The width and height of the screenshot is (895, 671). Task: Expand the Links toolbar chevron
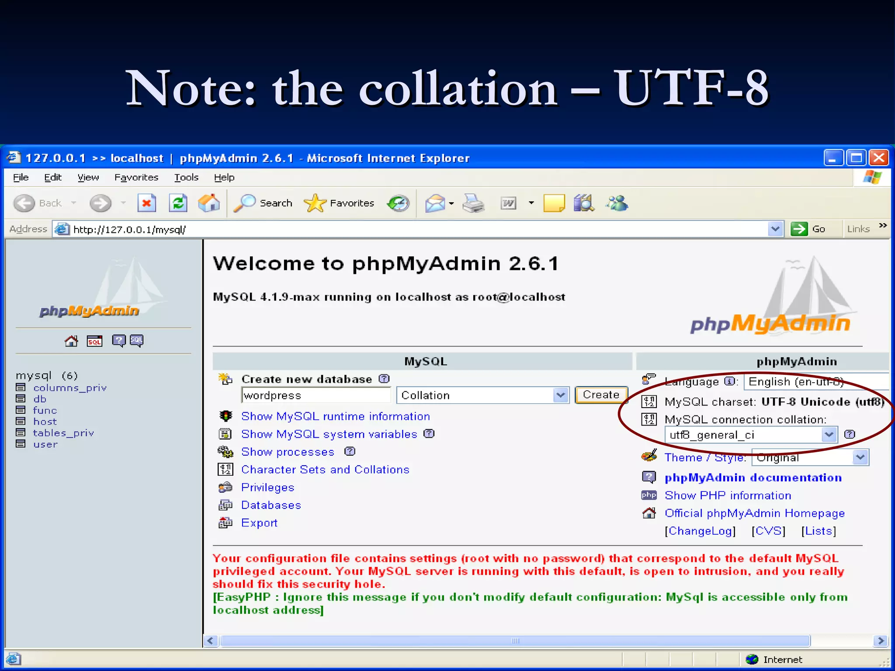point(883,225)
